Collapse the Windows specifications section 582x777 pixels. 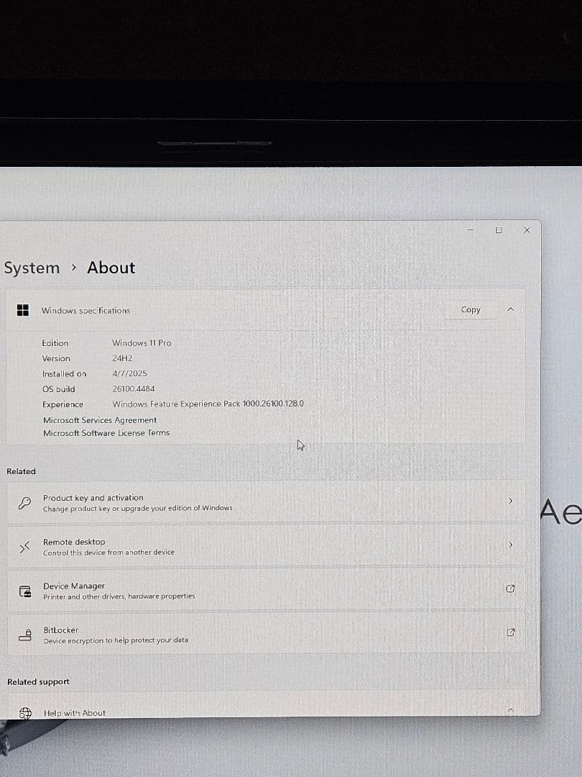510,309
